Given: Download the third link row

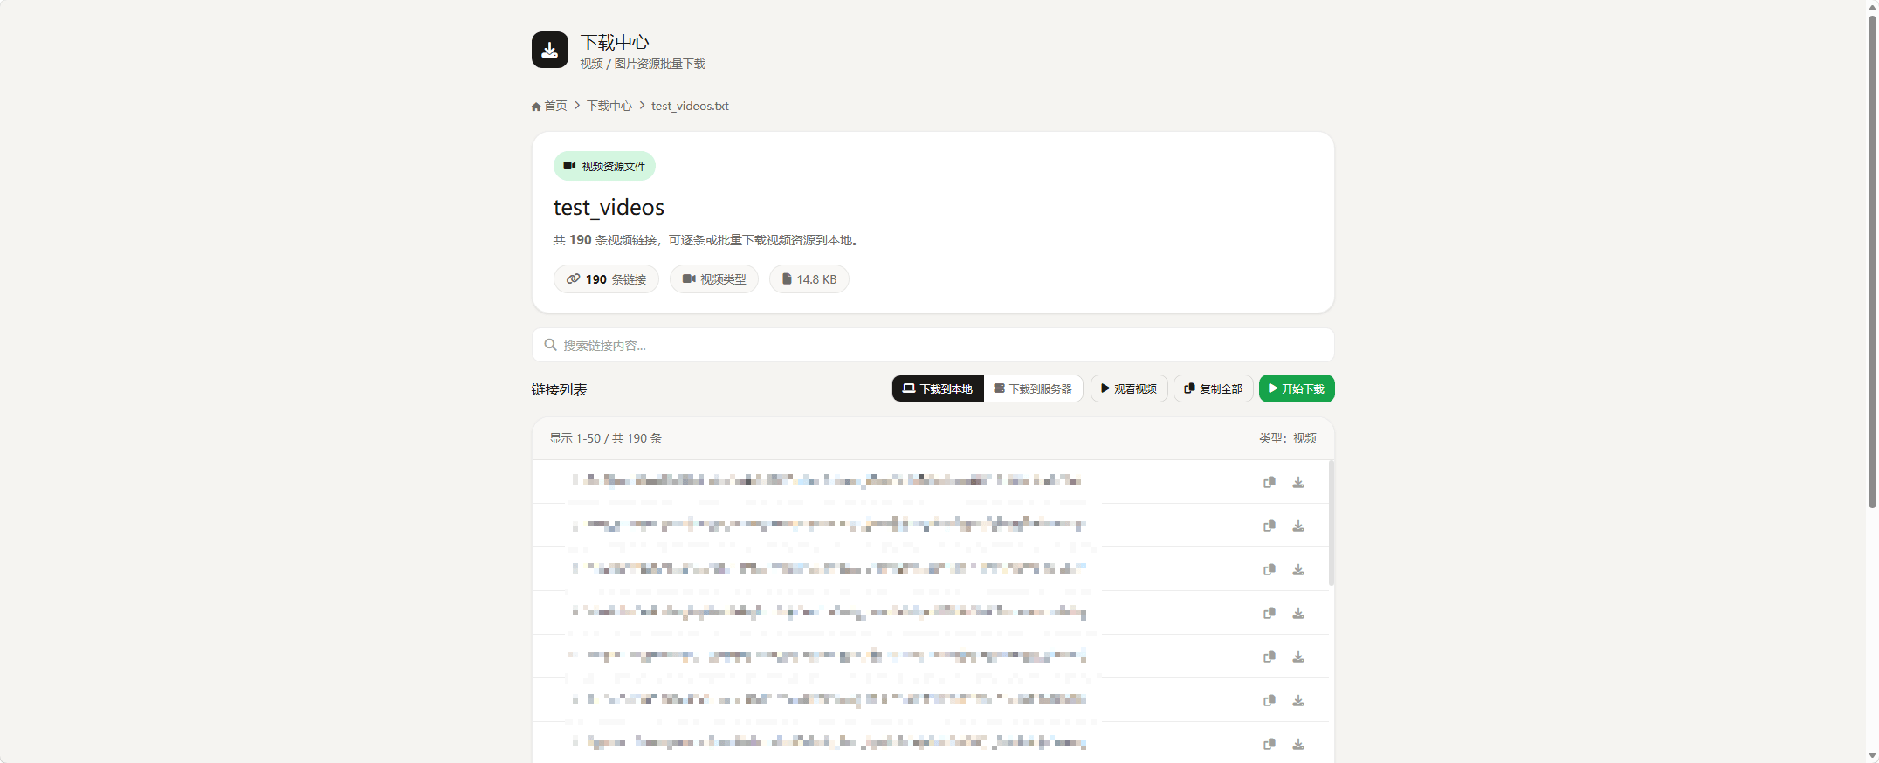Looking at the screenshot, I should [x=1298, y=569].
